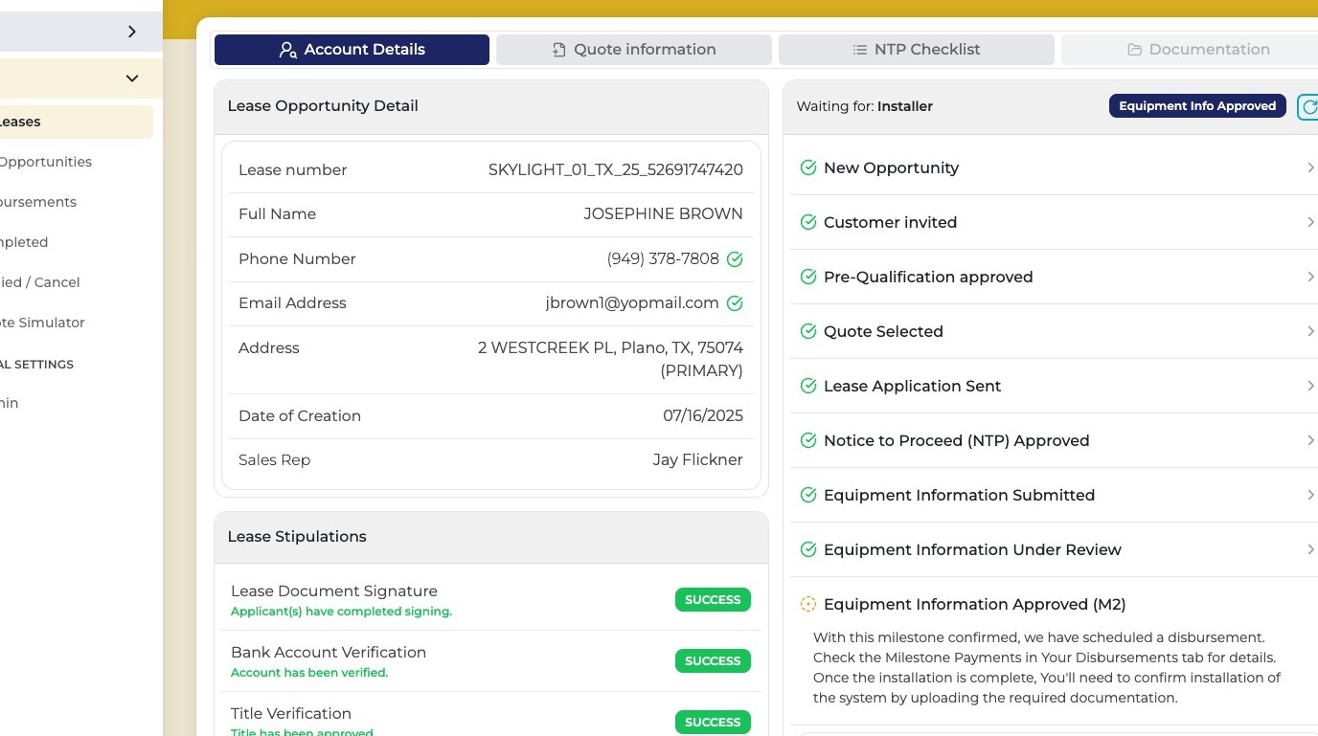
Task: Collapse the sidebar section with the down chevron
Action: [132, 78]
